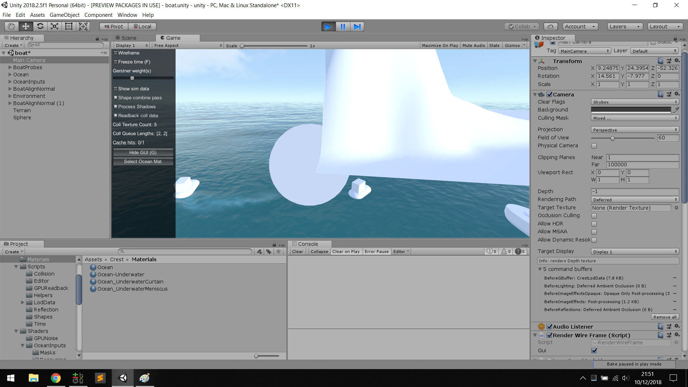The height and width of the screenshot is (387, 688).
Task: Open the GameObject menu
Action: pos(64,15)
